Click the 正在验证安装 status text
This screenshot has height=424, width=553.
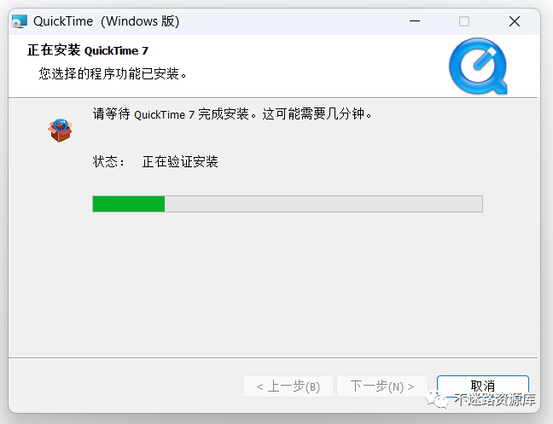(180, 162)
